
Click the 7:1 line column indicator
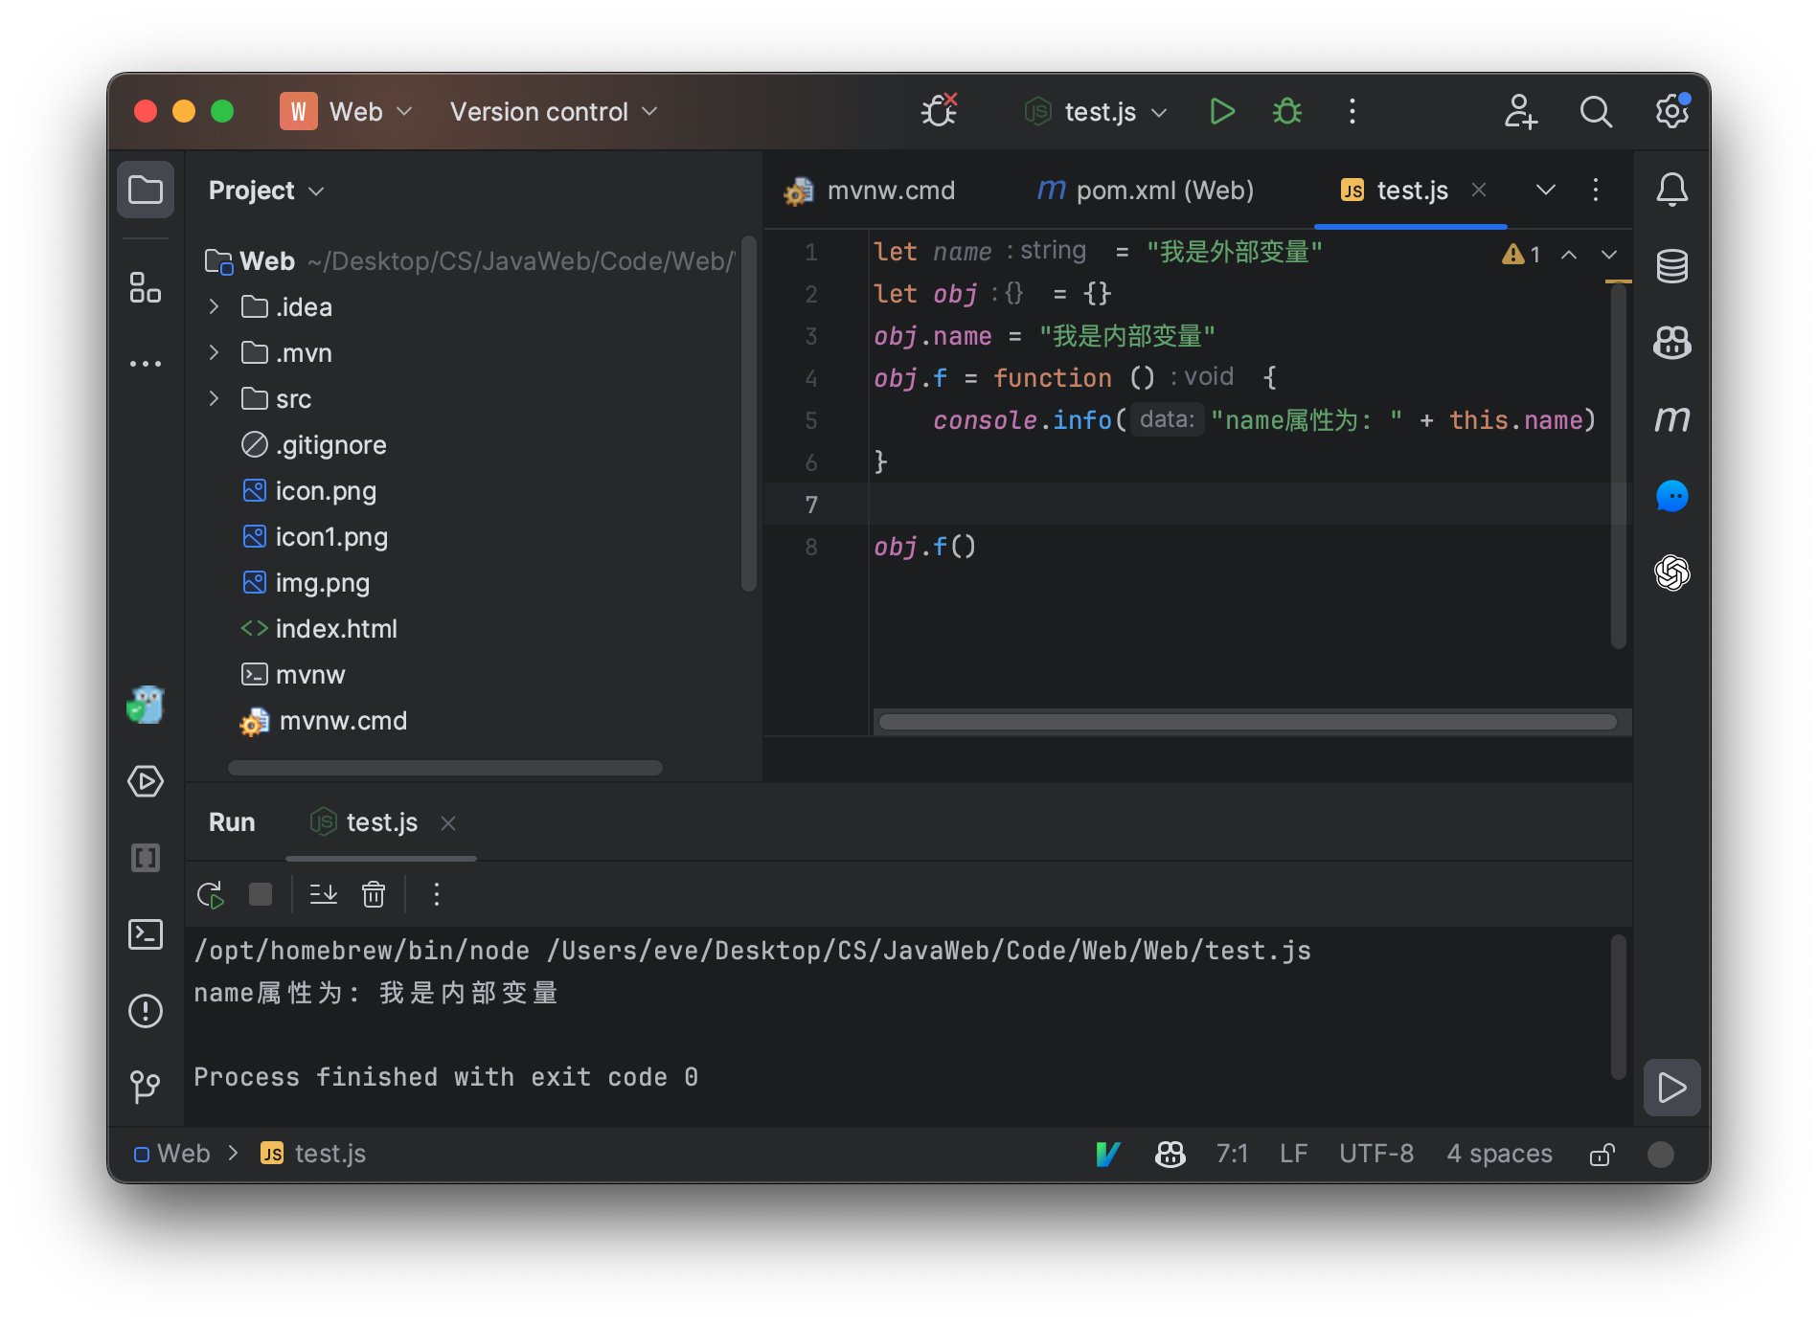click(x=1233, y=1154)
